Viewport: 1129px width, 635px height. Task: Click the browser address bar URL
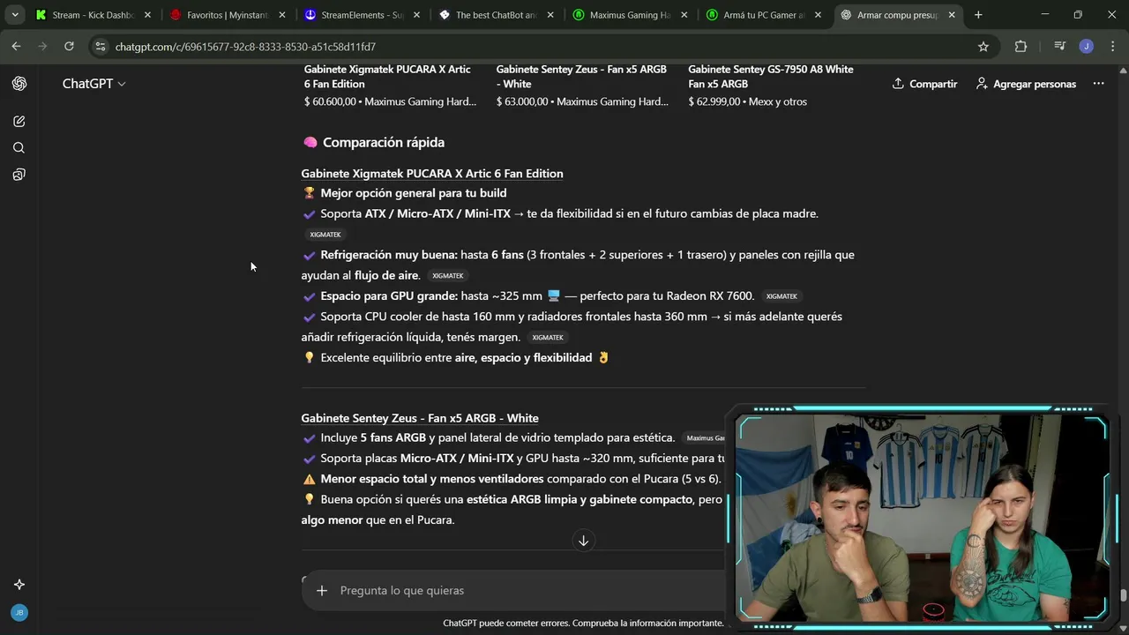[245, 47]
